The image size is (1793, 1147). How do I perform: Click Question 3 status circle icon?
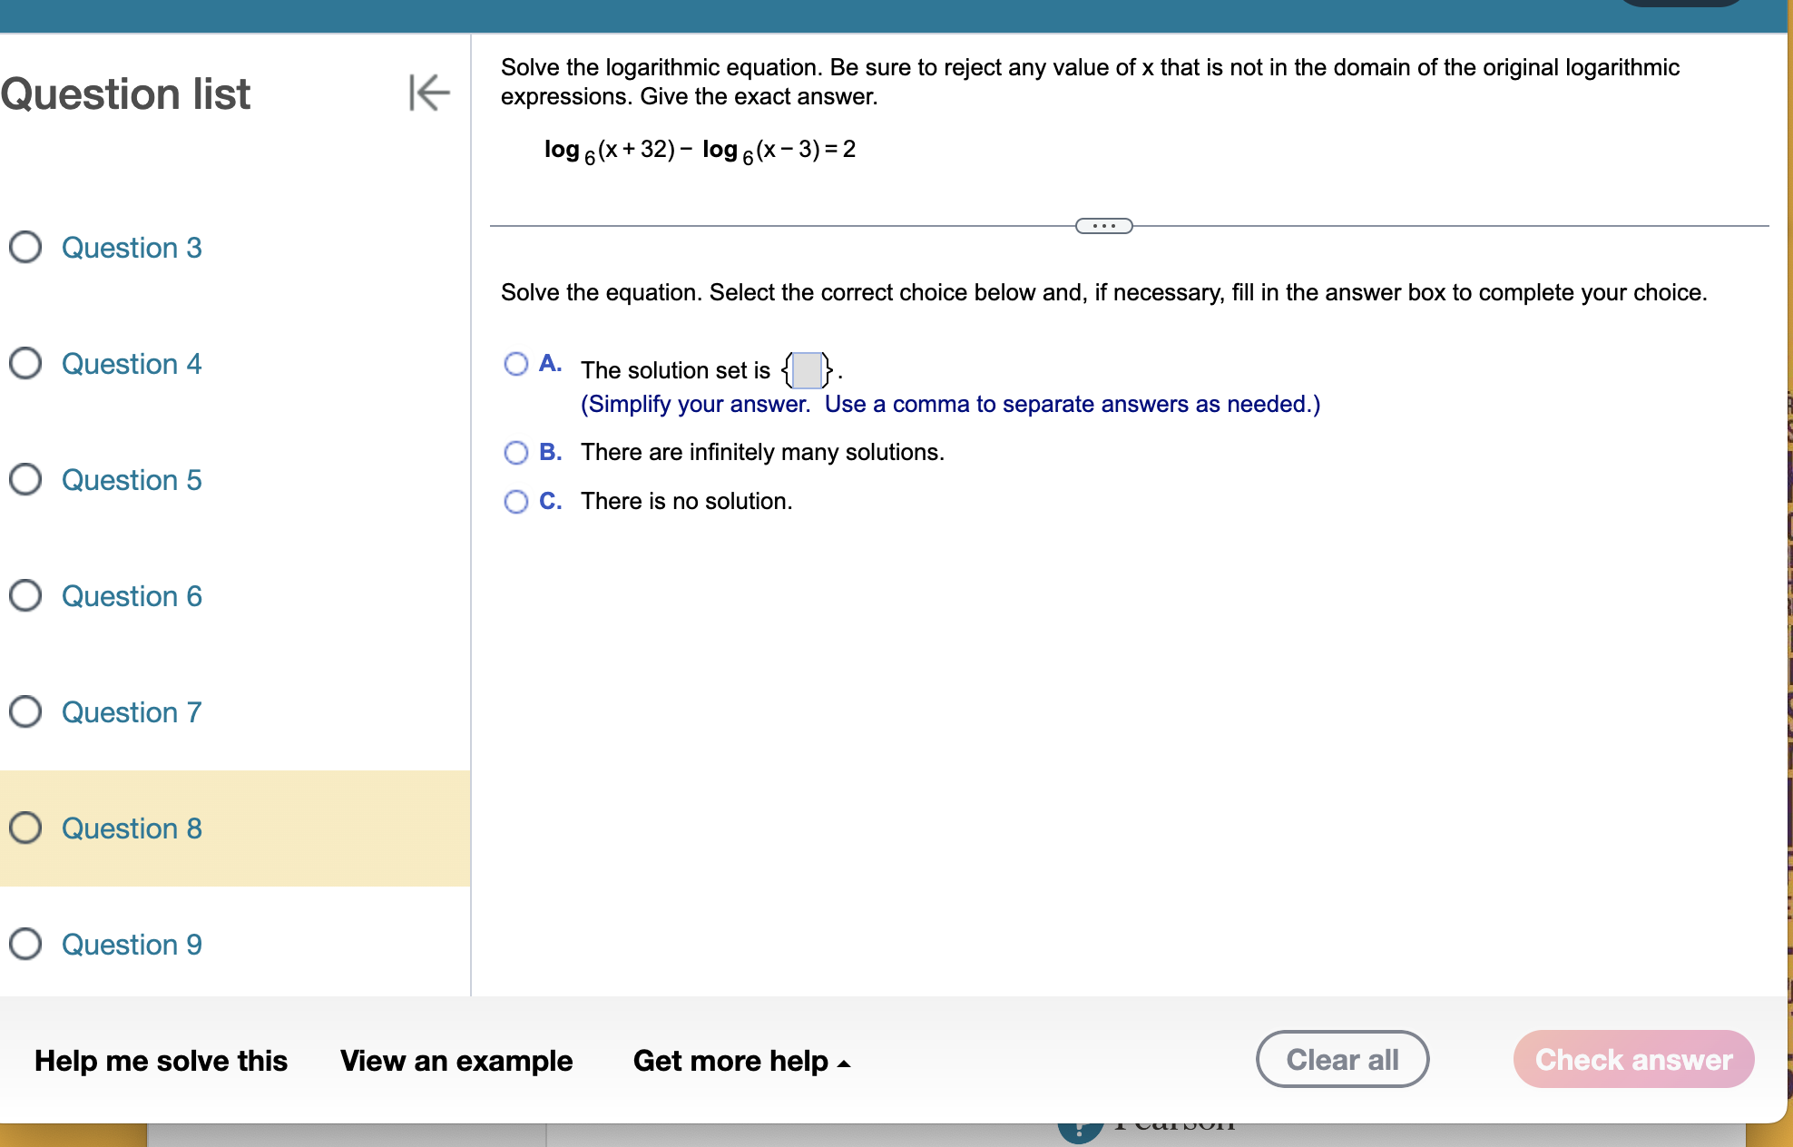[25, 247]
